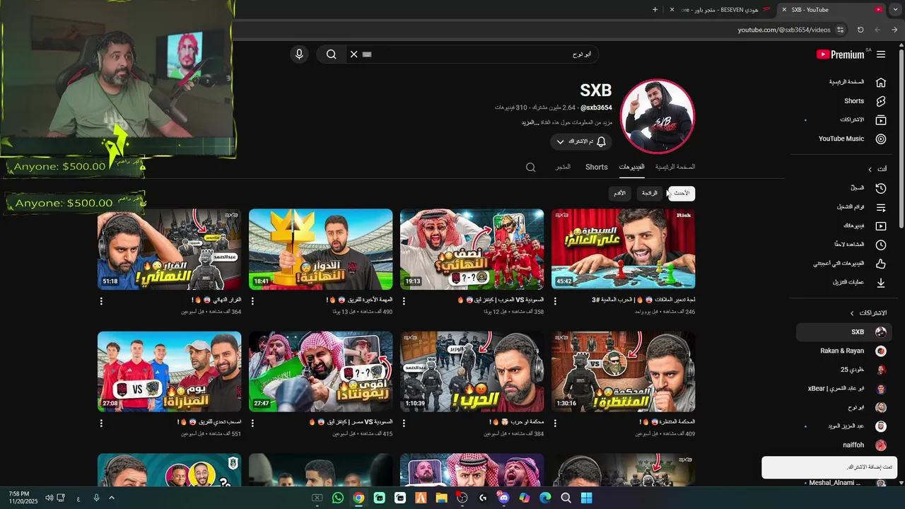
Task: Select the SXB - YouTube browser tab
Action: pos(832,10)
